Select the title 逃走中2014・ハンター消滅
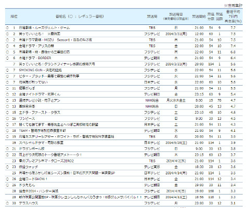Viewport: 250px width, 208px height. [39, 191]
